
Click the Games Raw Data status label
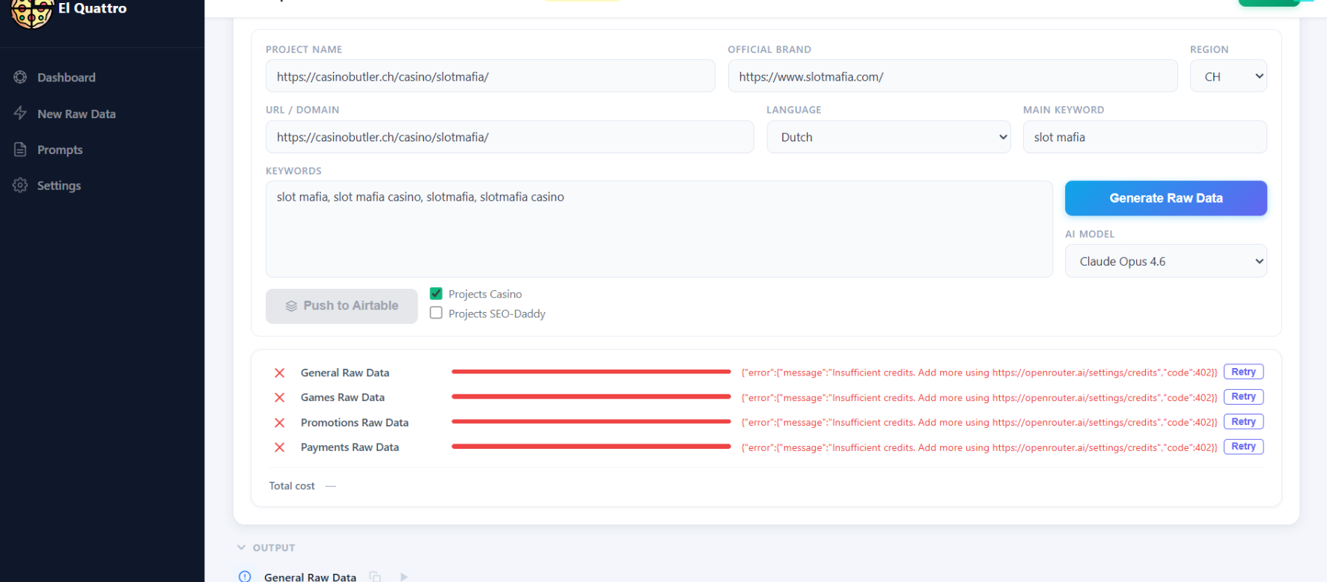343,397
